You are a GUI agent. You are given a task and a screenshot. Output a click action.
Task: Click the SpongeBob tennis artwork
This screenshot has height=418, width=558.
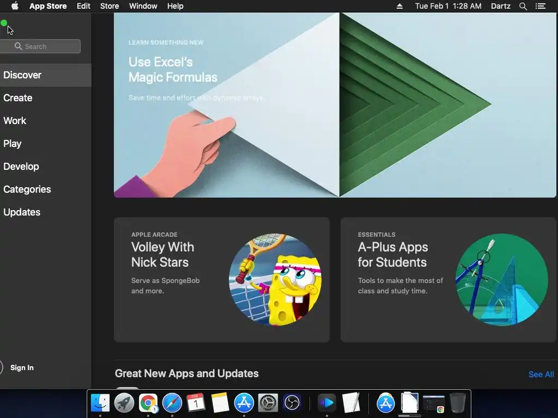point(275,279)
